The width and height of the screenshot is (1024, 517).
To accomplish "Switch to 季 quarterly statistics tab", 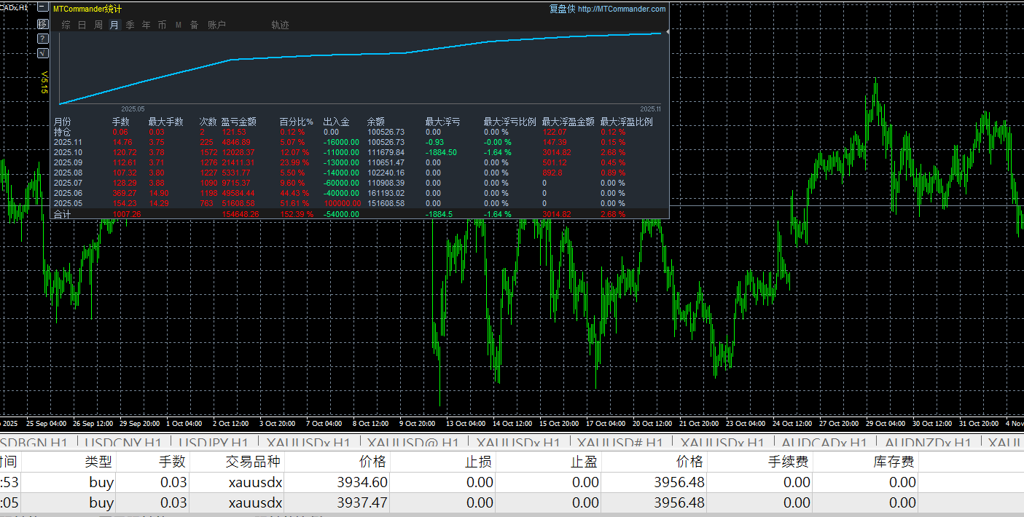I will (130, 25).
